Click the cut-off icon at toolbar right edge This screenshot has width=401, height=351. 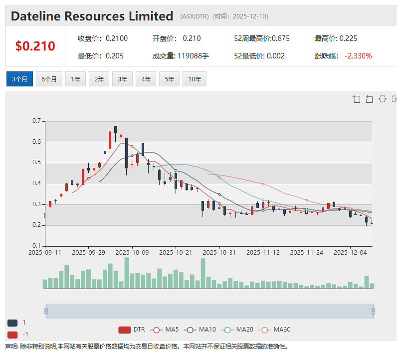click(395, 99)
